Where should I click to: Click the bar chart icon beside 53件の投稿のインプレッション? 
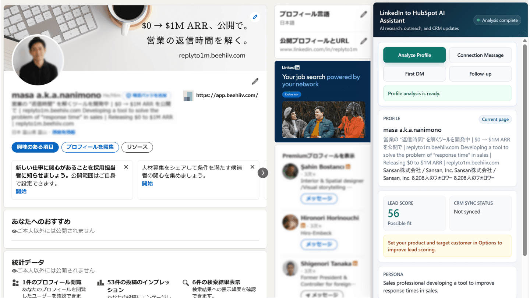(x=100, y=283)
